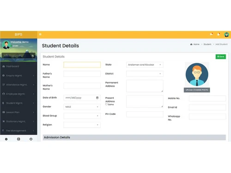Open Student Mgmt. menu item
The width and height of the screenshot is (231, 173).
click(18, 103)
